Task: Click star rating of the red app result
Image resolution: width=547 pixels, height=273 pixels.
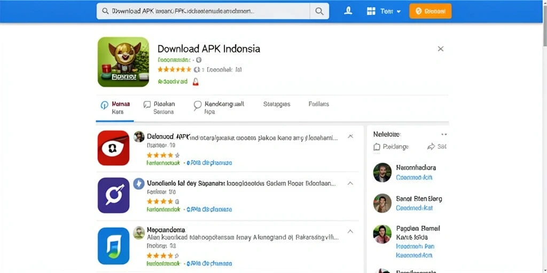Action: (x=163, y=155)
